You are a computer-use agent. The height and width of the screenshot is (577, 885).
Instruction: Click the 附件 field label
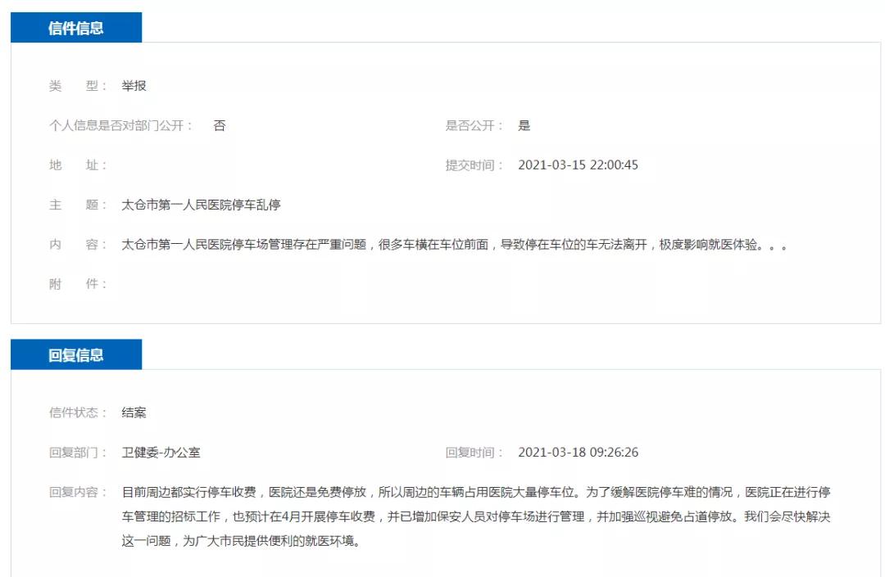(77, 284)
